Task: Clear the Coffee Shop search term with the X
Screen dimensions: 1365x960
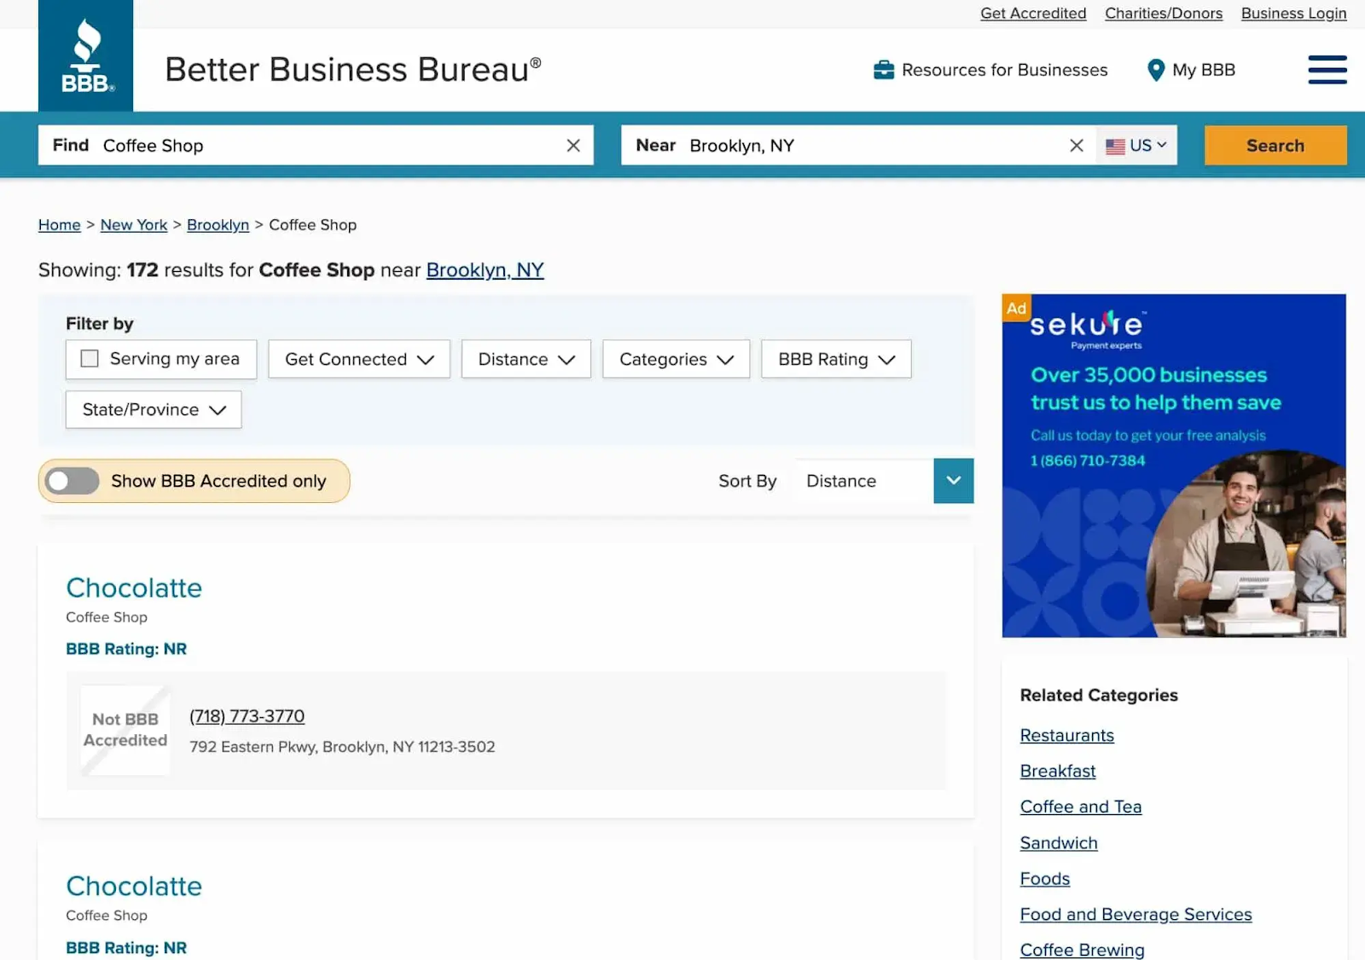Action: 572,145
